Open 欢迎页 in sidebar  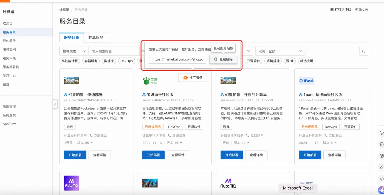8,24
